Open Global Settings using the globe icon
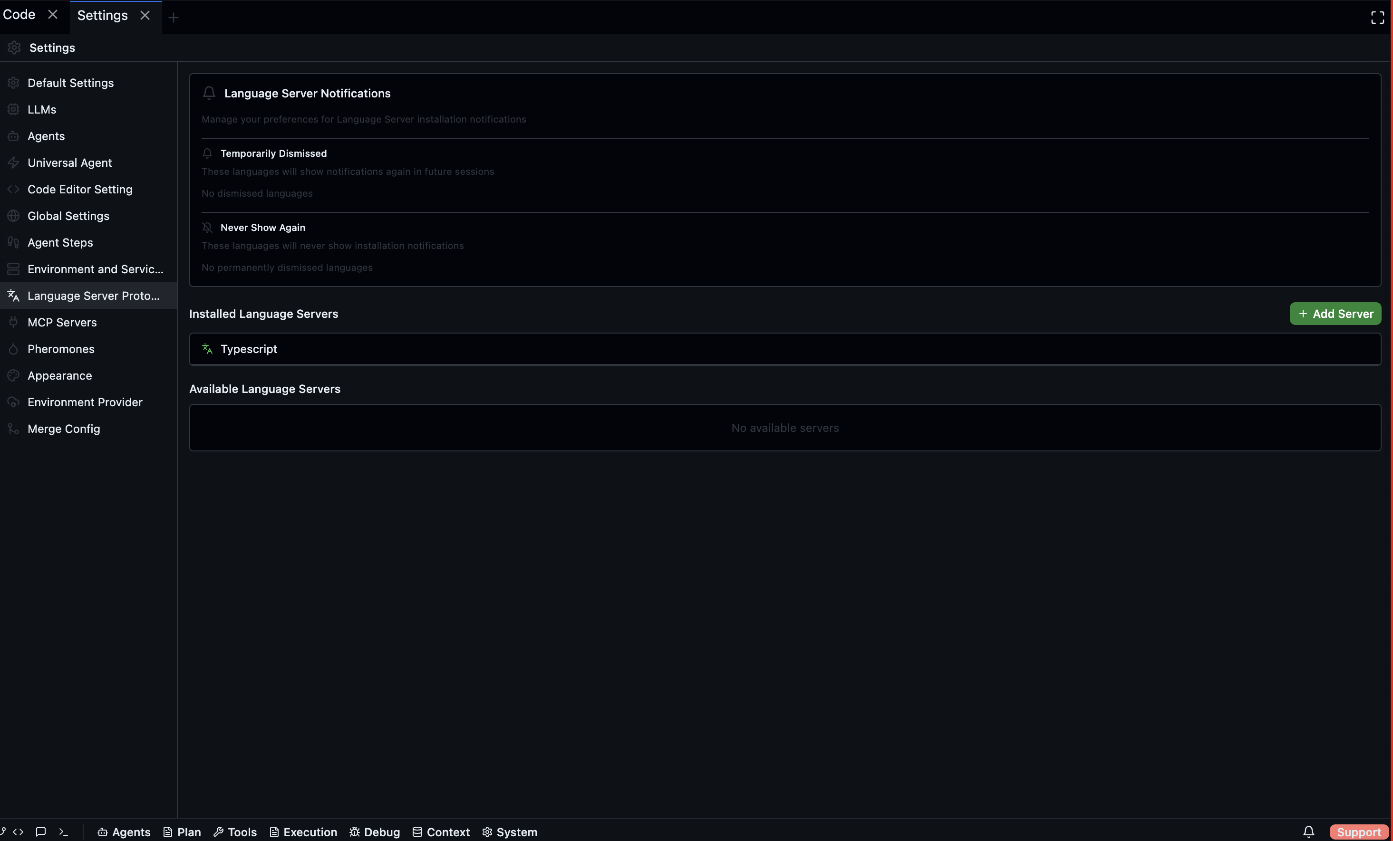 pos(14,216)
